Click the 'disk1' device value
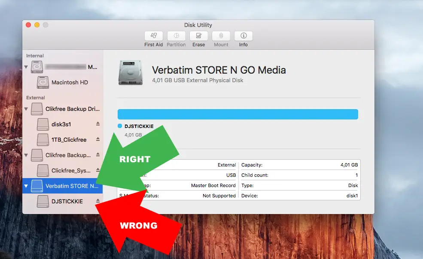Screen dimensions: 423x259 (x=352, y=196)
